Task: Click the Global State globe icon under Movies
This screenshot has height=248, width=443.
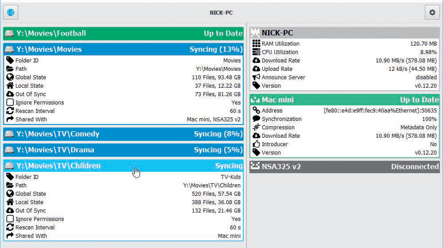Action: point(10,77)
